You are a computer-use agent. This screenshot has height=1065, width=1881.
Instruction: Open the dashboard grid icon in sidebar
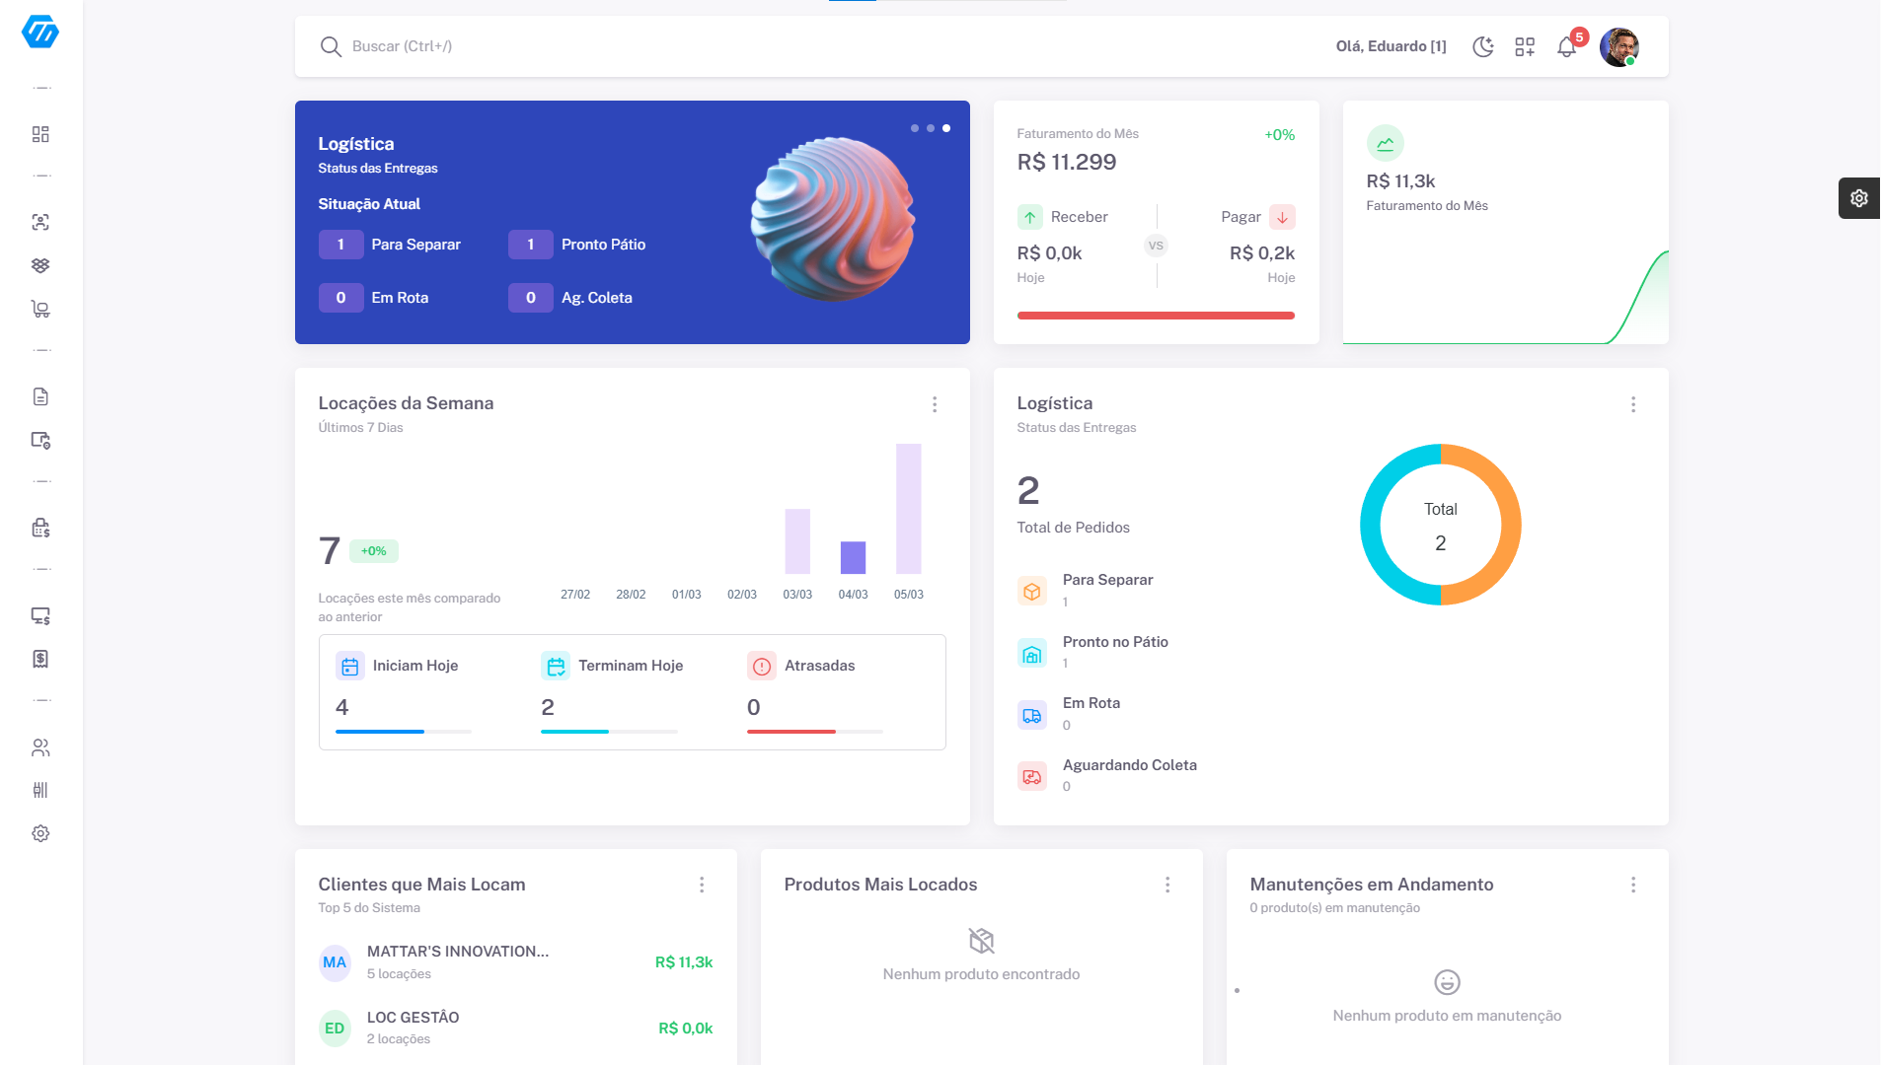[x=40, y=134]
